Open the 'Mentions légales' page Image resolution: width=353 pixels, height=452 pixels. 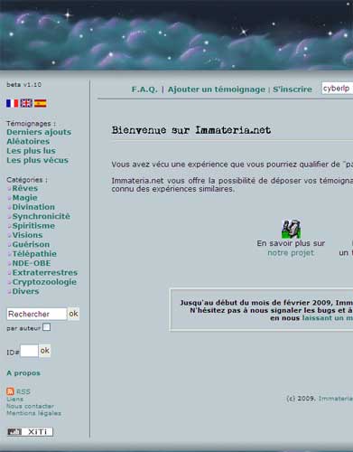pos(33,413)
